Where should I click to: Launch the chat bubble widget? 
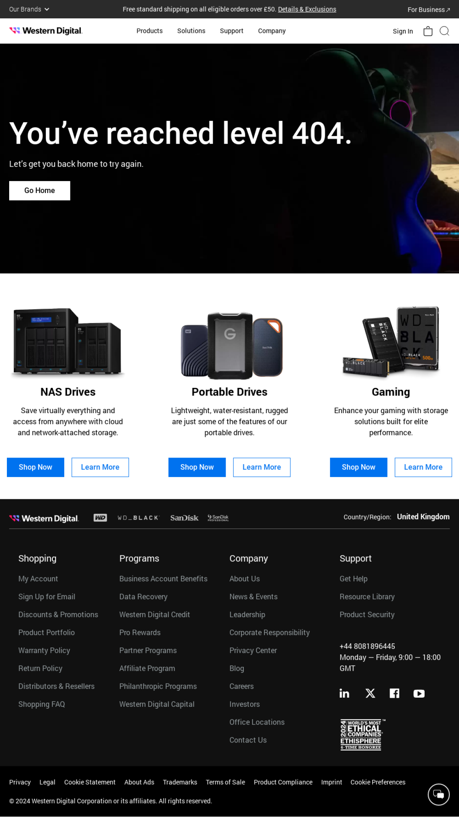click(x=438, y=795)
